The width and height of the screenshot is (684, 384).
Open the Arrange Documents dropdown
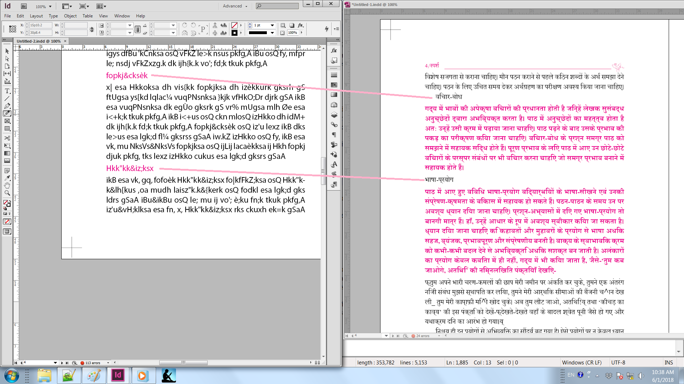[101, 6]
